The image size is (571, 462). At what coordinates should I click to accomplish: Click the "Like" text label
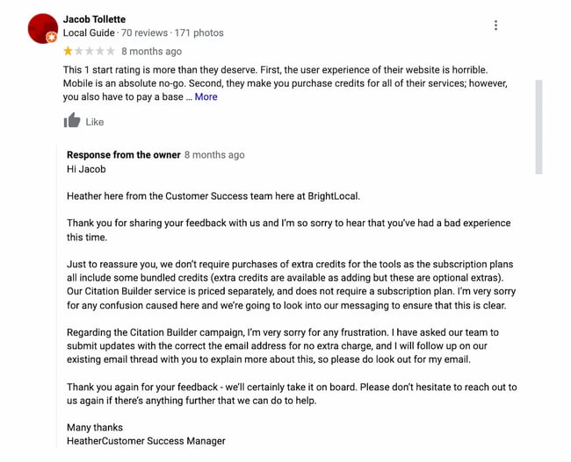click(x=95, y=122)
